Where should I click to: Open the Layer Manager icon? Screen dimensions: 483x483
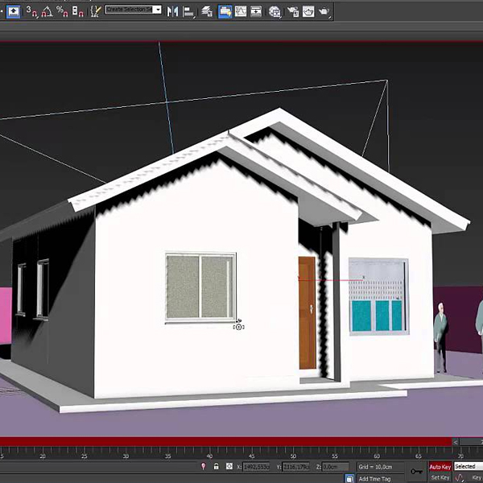pos(207,11)
